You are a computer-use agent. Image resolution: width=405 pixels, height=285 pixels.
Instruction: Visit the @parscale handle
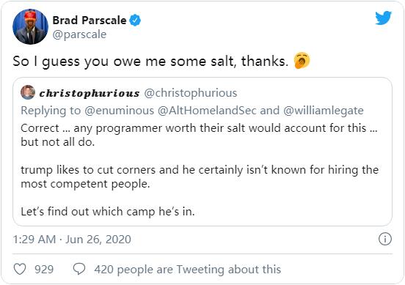[x=79, y=34]
